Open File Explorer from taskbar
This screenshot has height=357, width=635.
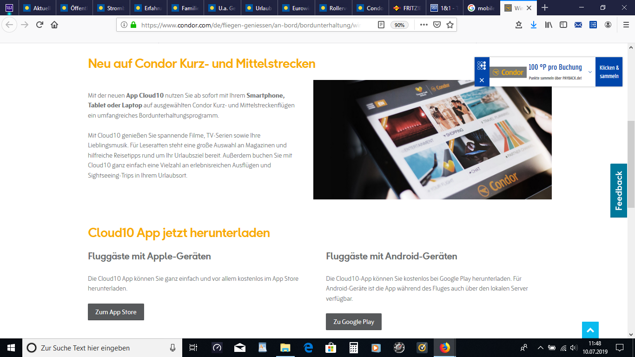[x=285, y=348]
